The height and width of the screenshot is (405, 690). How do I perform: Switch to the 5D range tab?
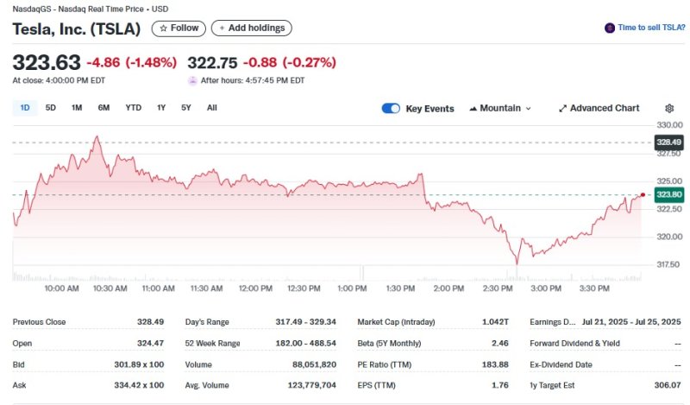tap(51, 108)
